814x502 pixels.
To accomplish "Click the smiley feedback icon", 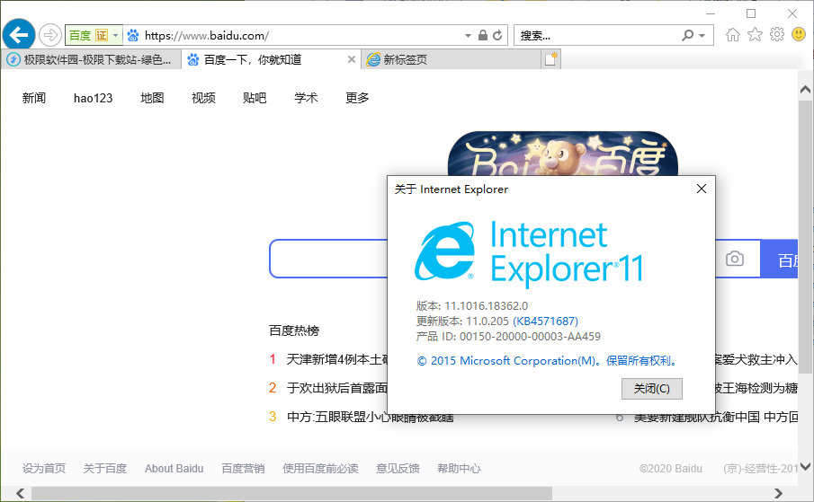I will (x=799, y=35).
